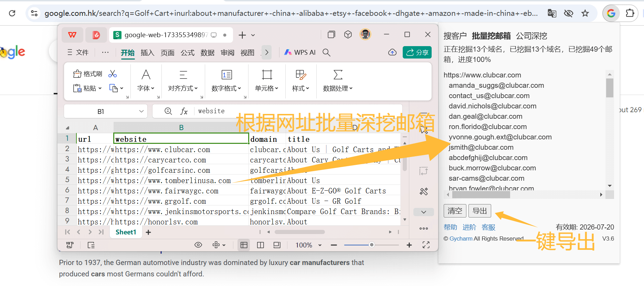Open WPS AI button
Image resolution: width=644 pixels, height=286 pixels.
point(300,52)
